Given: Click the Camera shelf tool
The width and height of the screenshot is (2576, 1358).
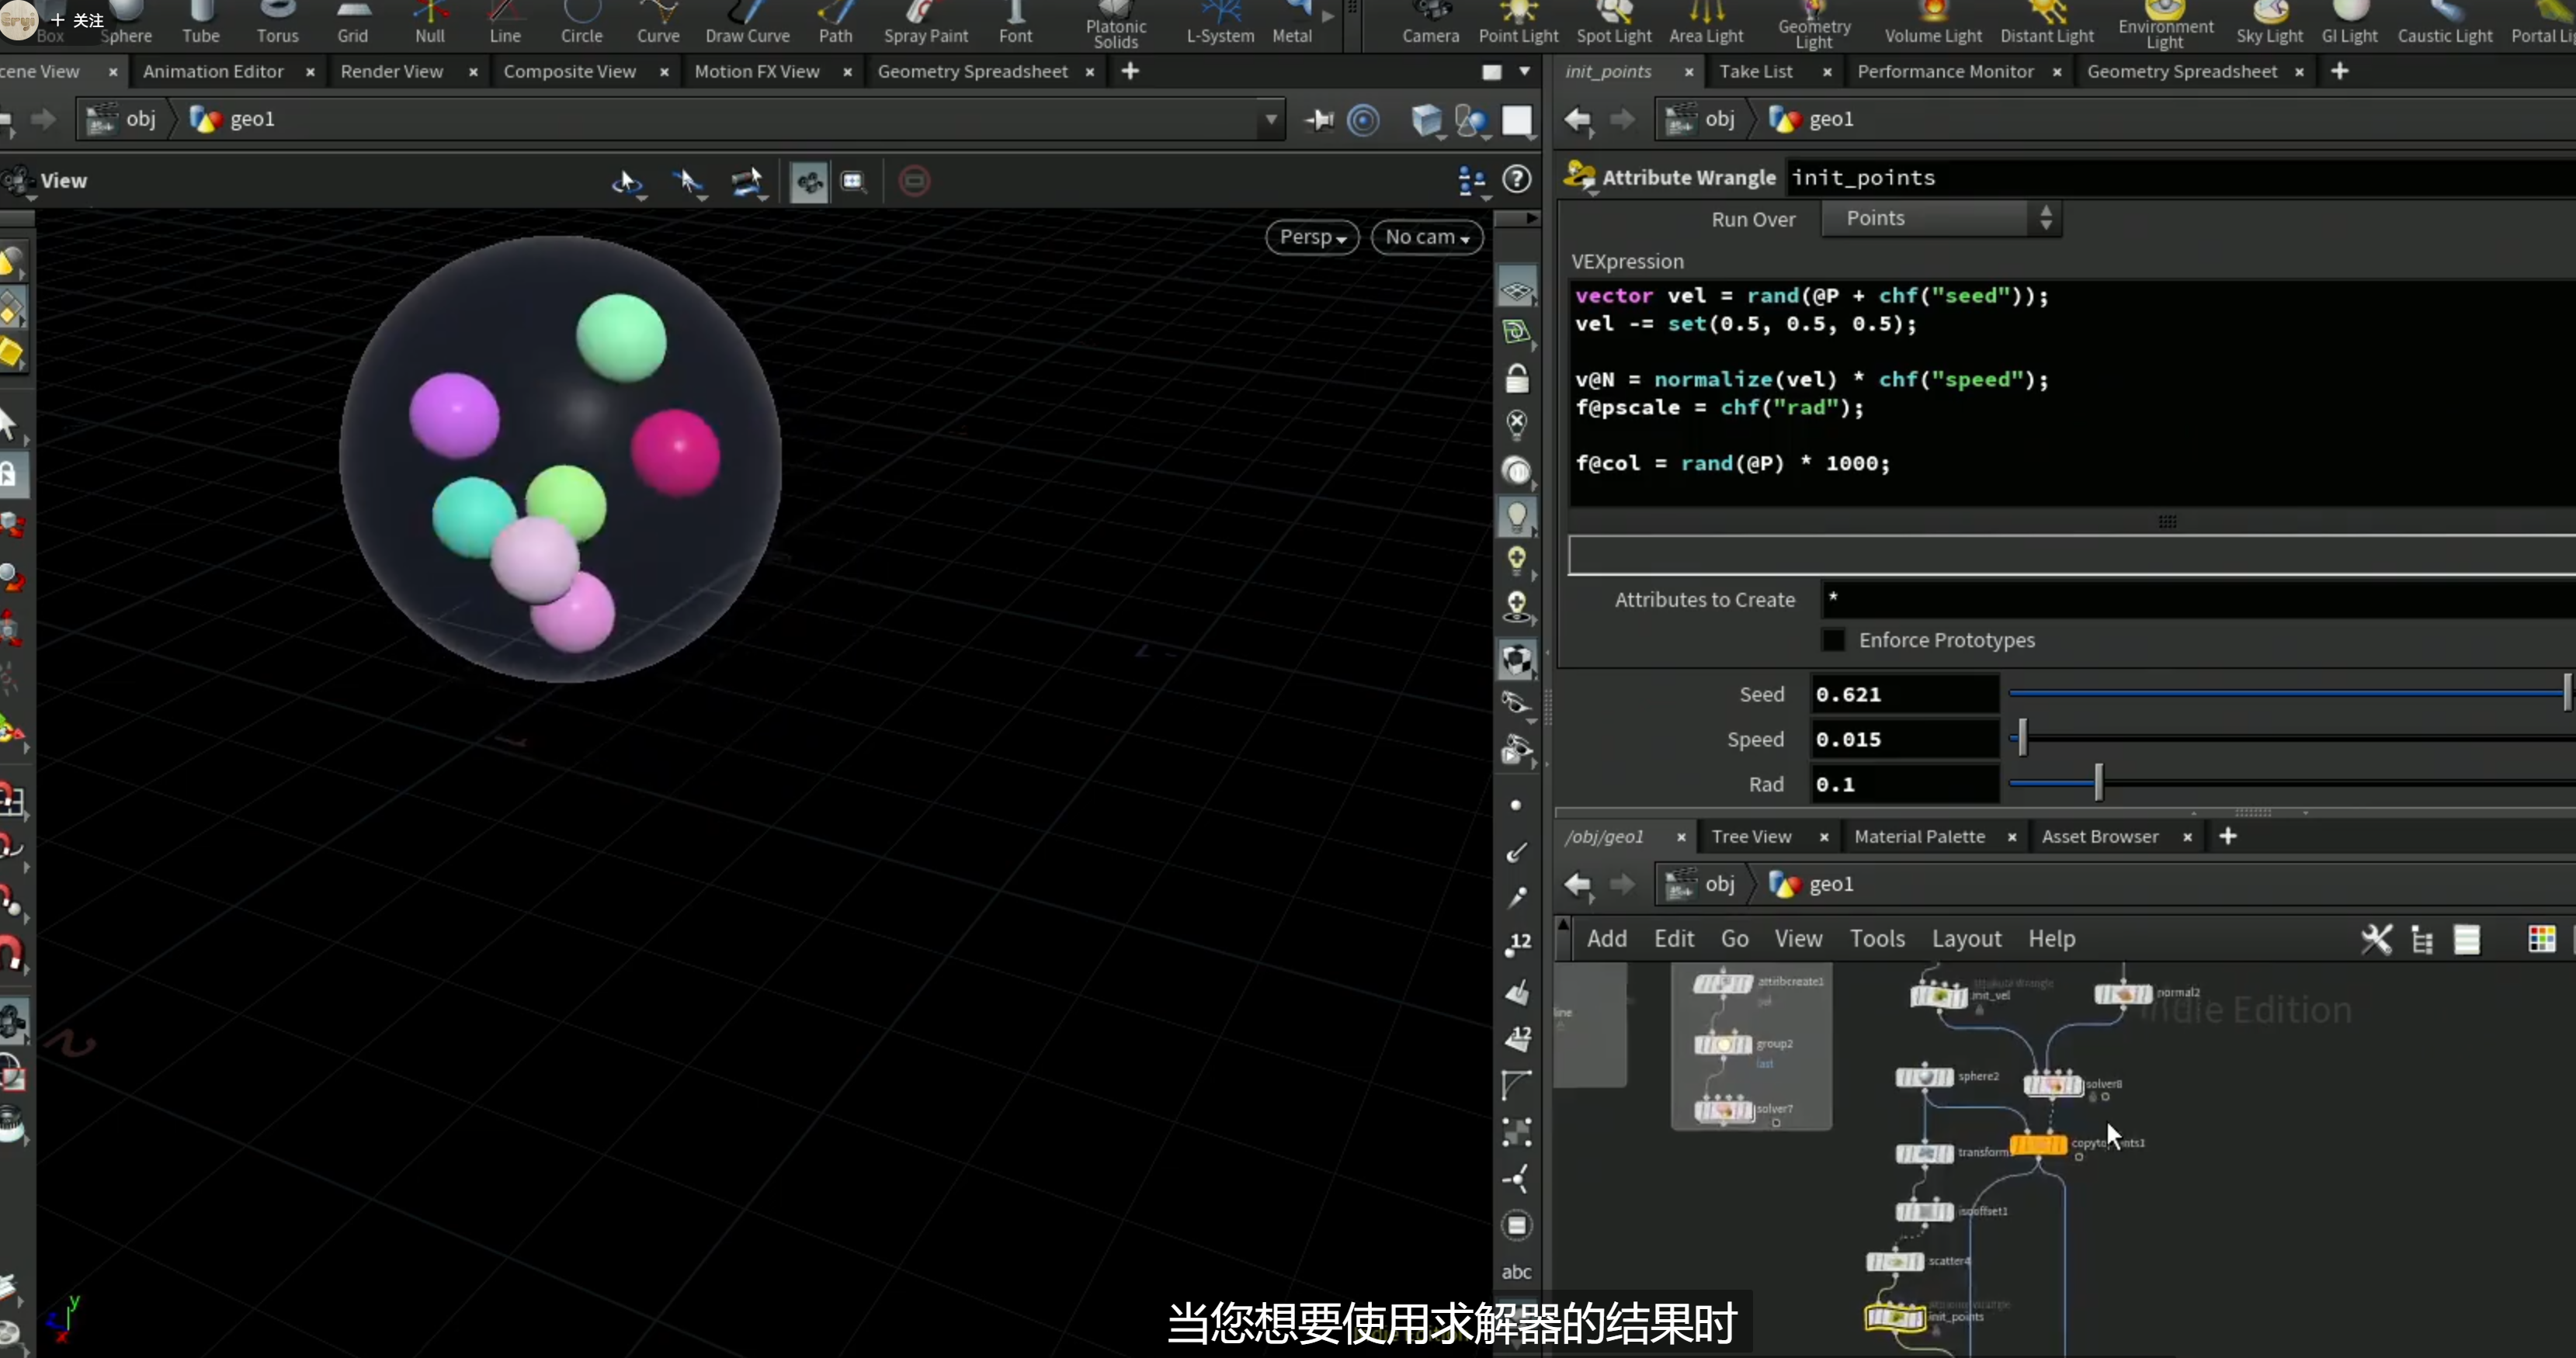Looking at the screenshot, I should (1430, 23).
